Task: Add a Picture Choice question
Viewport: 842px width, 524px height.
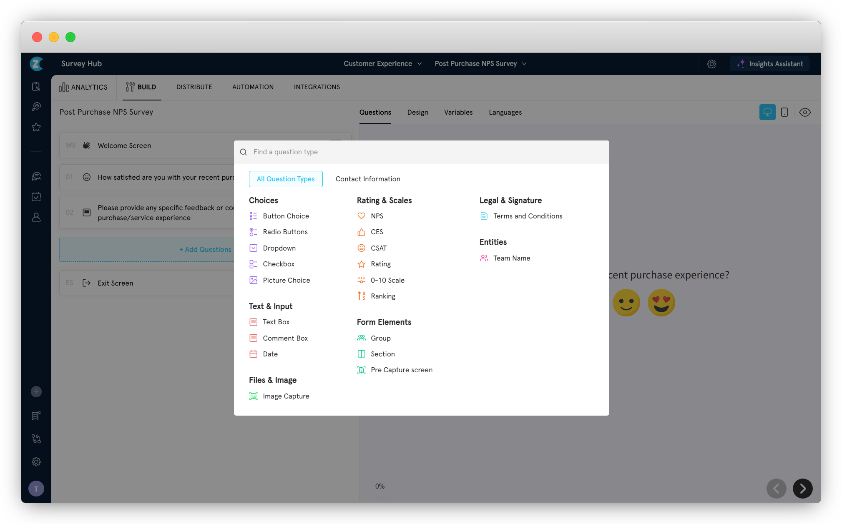Action: (x=286, y=280)
